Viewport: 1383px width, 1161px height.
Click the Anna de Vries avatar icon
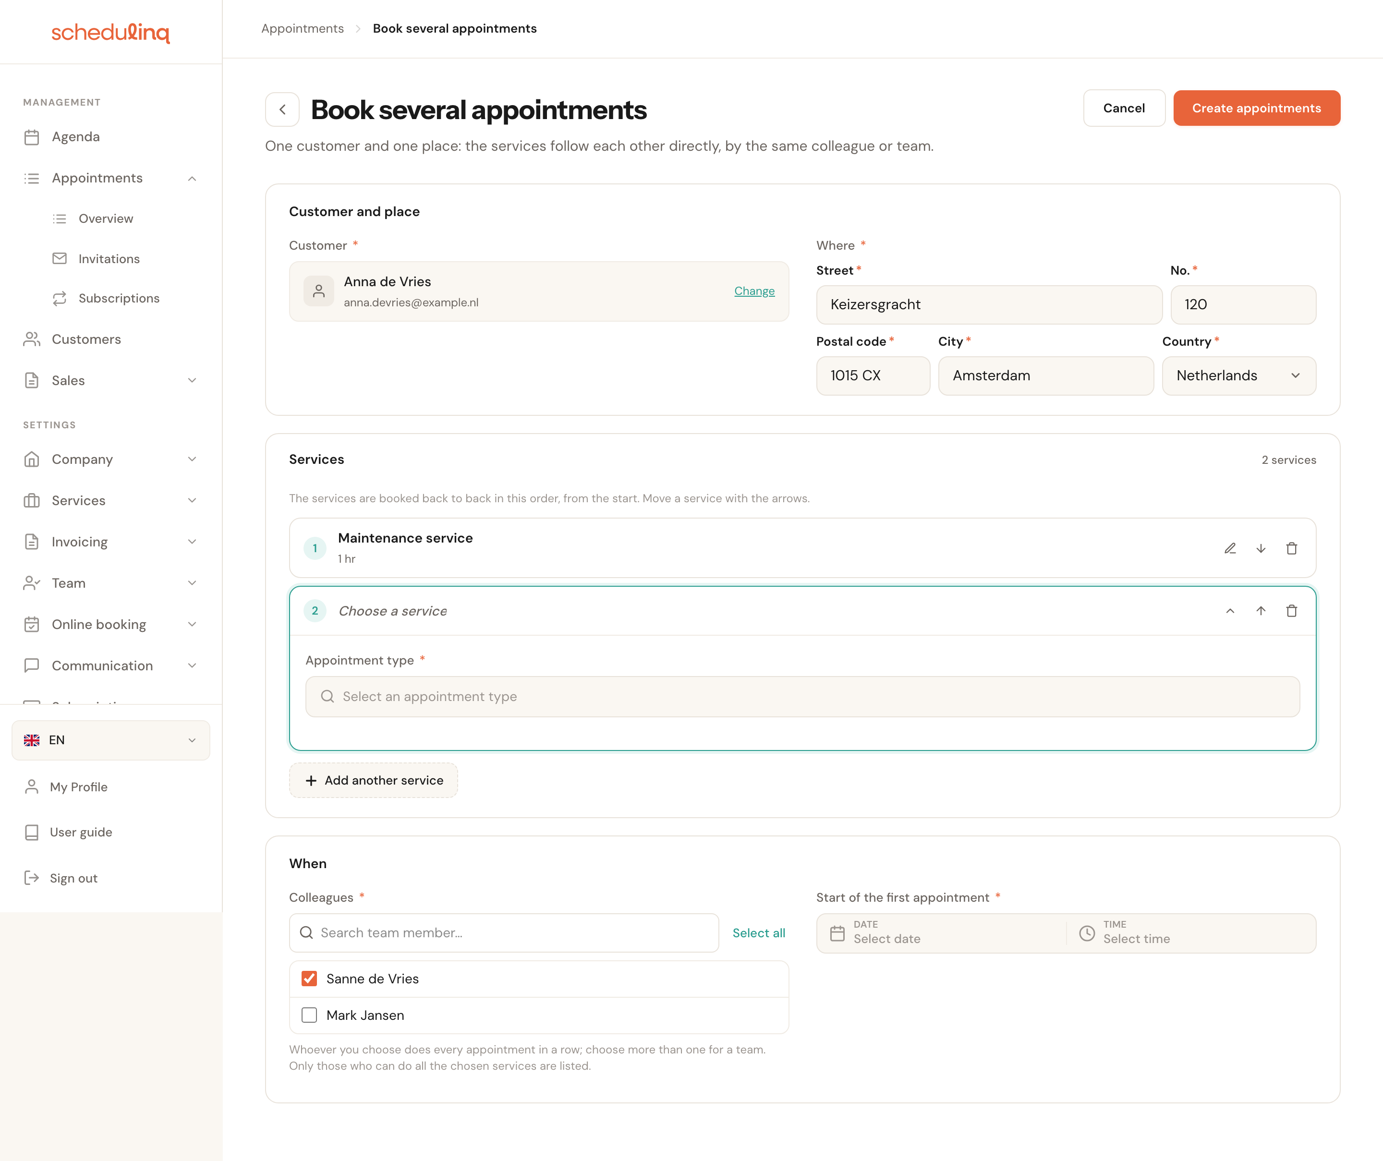(319, 291)
